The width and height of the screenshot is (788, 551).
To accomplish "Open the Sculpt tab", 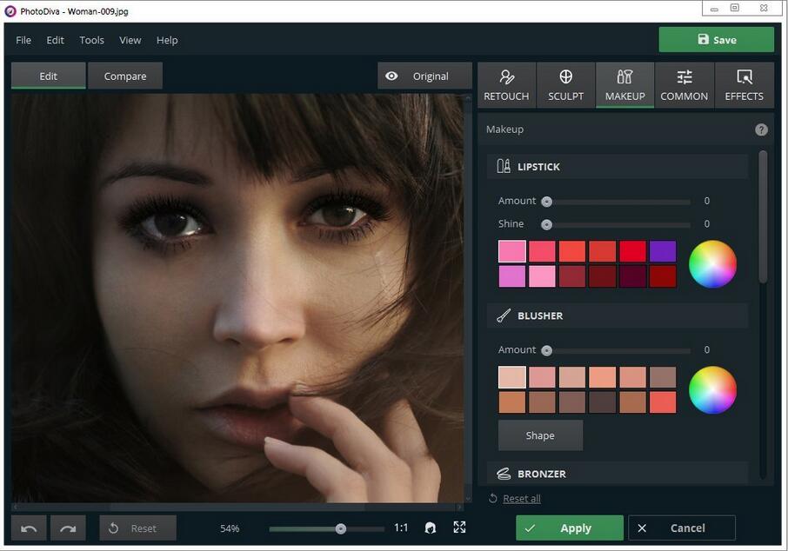I will pyautogui.click(x=566, y=85).
